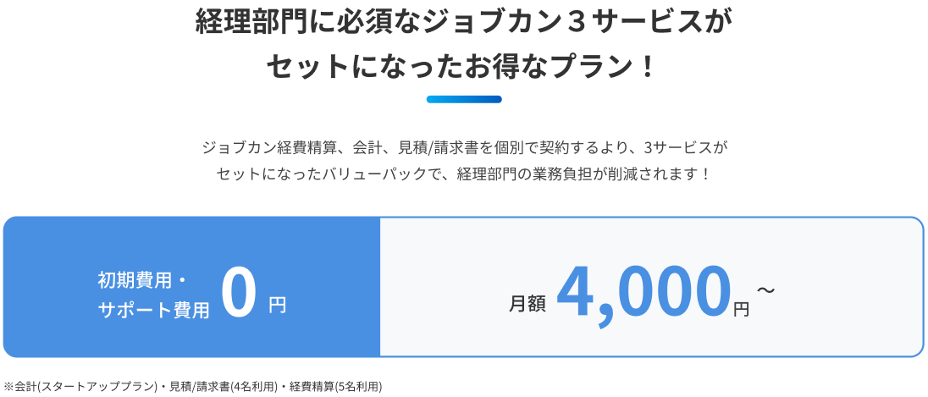Click the 月額 label
Screen dimensions: 928x397
click(x=528, y=304)
